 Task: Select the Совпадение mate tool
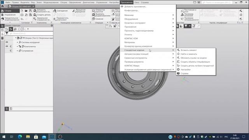pyautogui.click(x=60, y=11)
